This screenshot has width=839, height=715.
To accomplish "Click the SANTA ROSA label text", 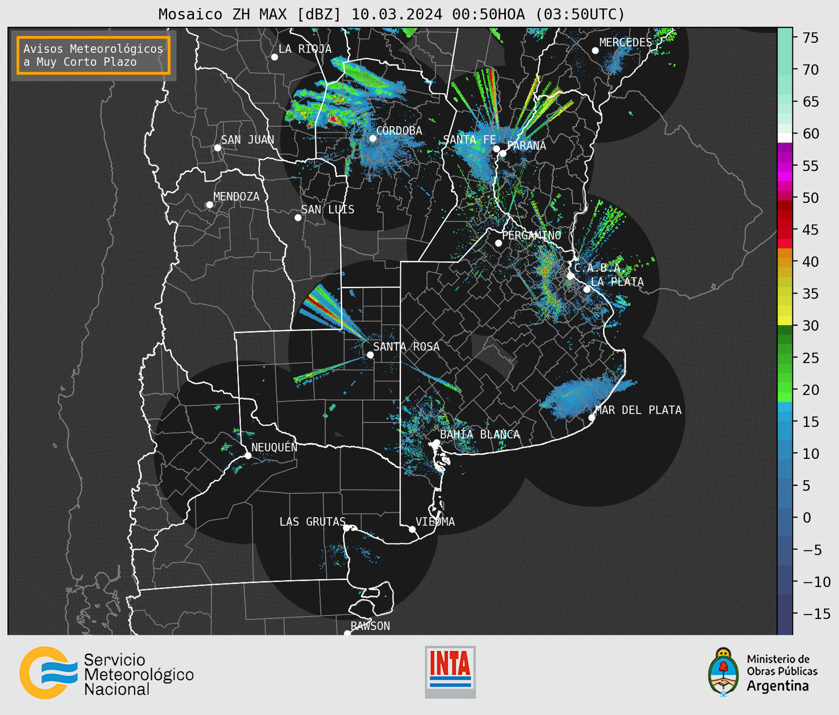I will tap(406, 347).
